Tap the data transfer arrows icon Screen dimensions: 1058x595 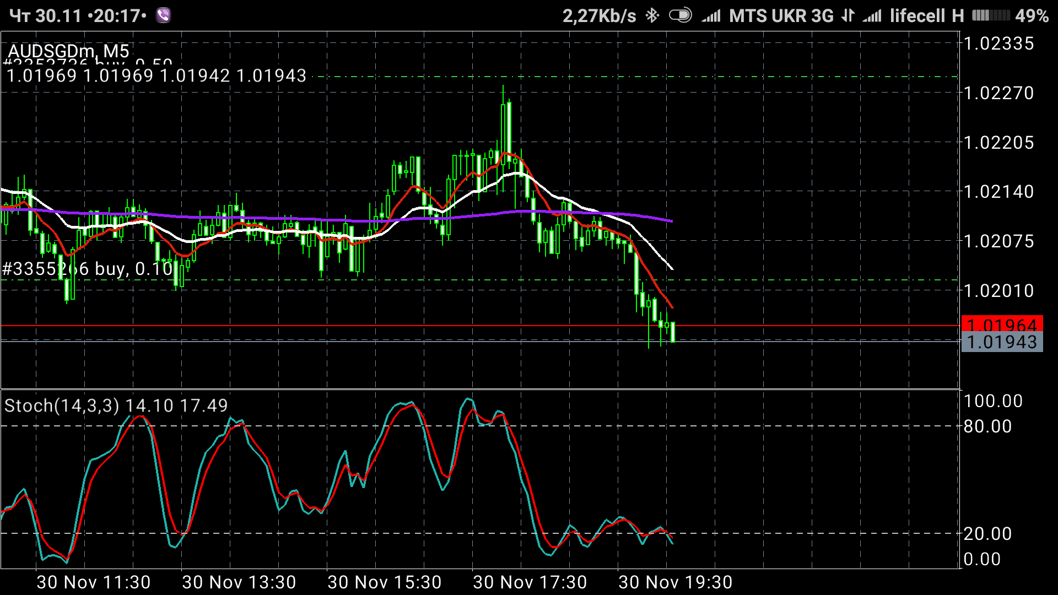click(x=848, y=15)
